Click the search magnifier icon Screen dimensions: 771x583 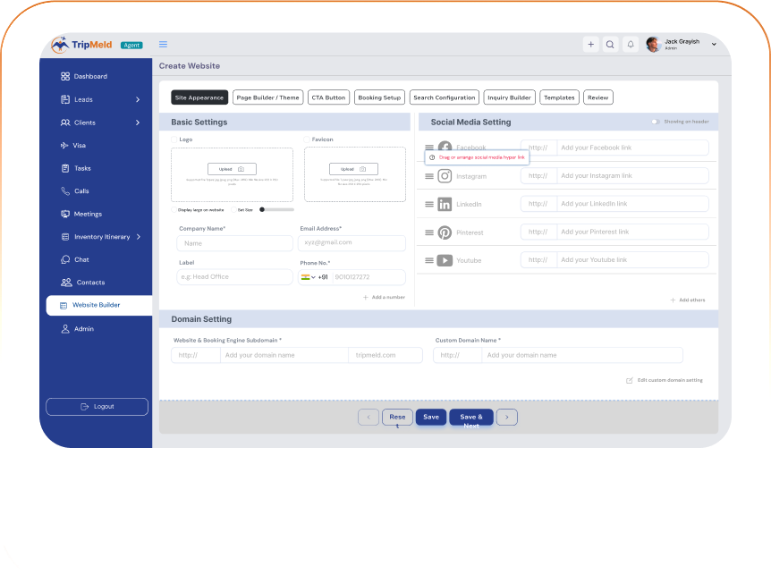coord(610,44)
